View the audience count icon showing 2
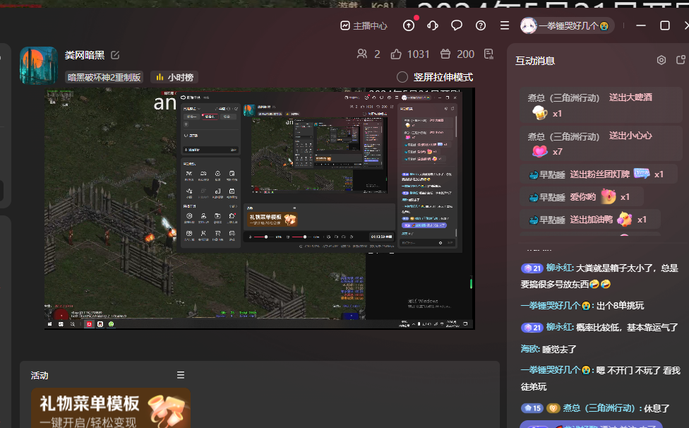The image size is (689, 428). pos(362,54)
